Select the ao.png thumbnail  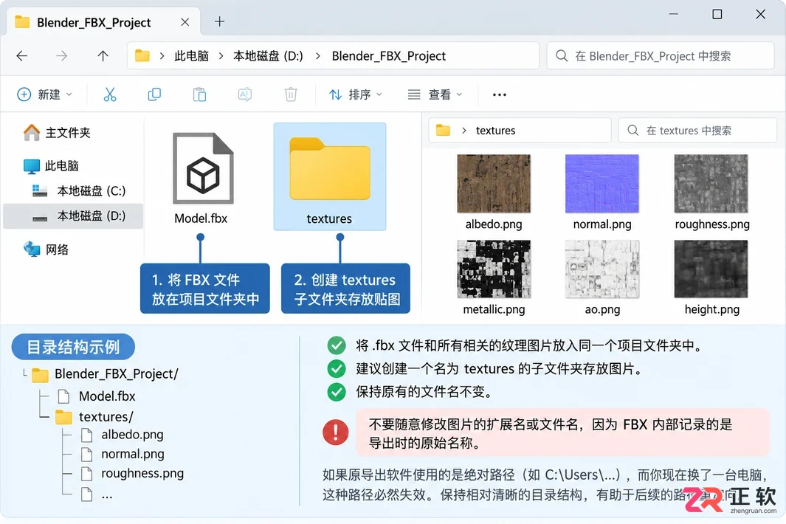pyautogui.click(x=602, y=269)
